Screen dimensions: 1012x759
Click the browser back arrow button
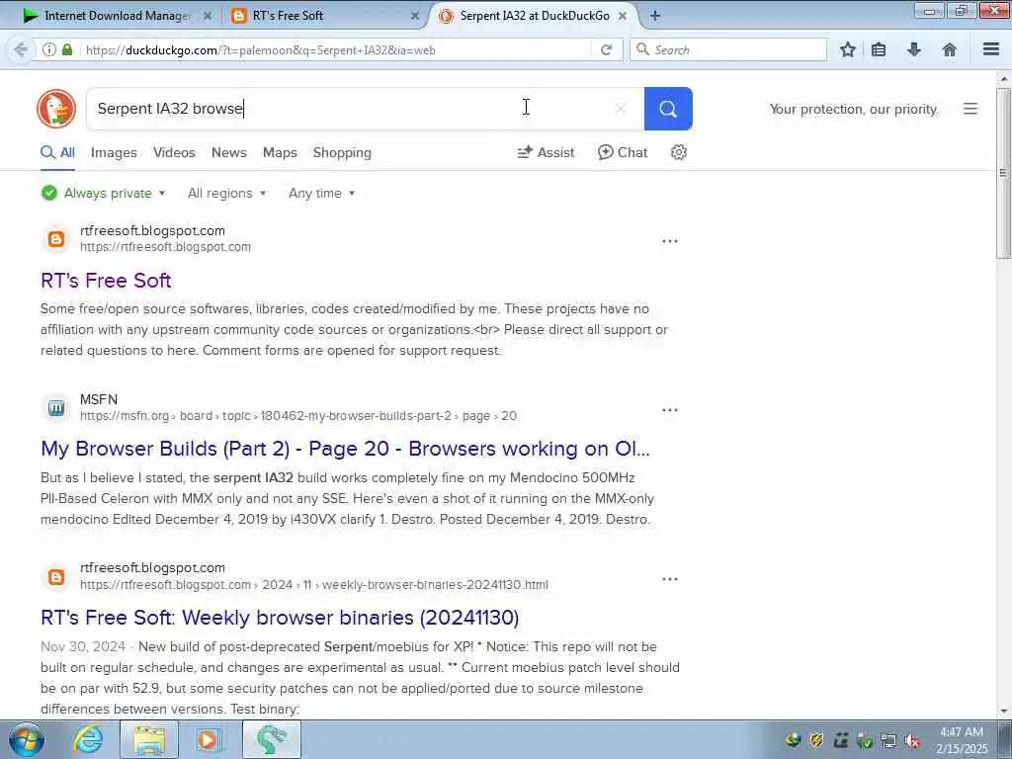coord(21,49)
